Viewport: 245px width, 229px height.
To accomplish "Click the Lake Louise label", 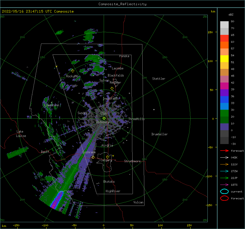I will (21, 134).
